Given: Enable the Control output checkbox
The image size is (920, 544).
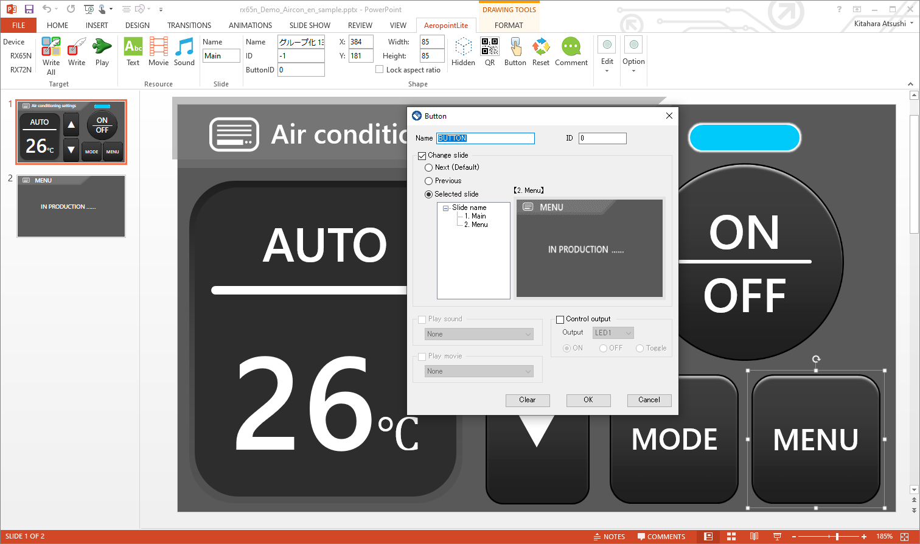Looking at the screenshot, I should tap(560, 319).
